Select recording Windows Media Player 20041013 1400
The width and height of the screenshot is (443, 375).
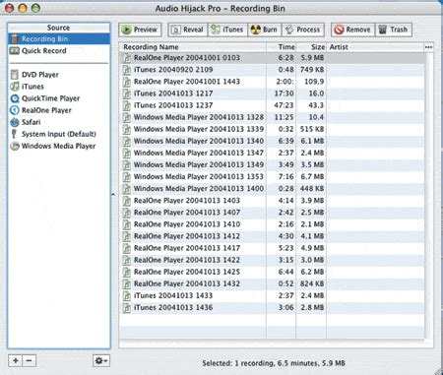pyautogui.click(x=273, y=189)
